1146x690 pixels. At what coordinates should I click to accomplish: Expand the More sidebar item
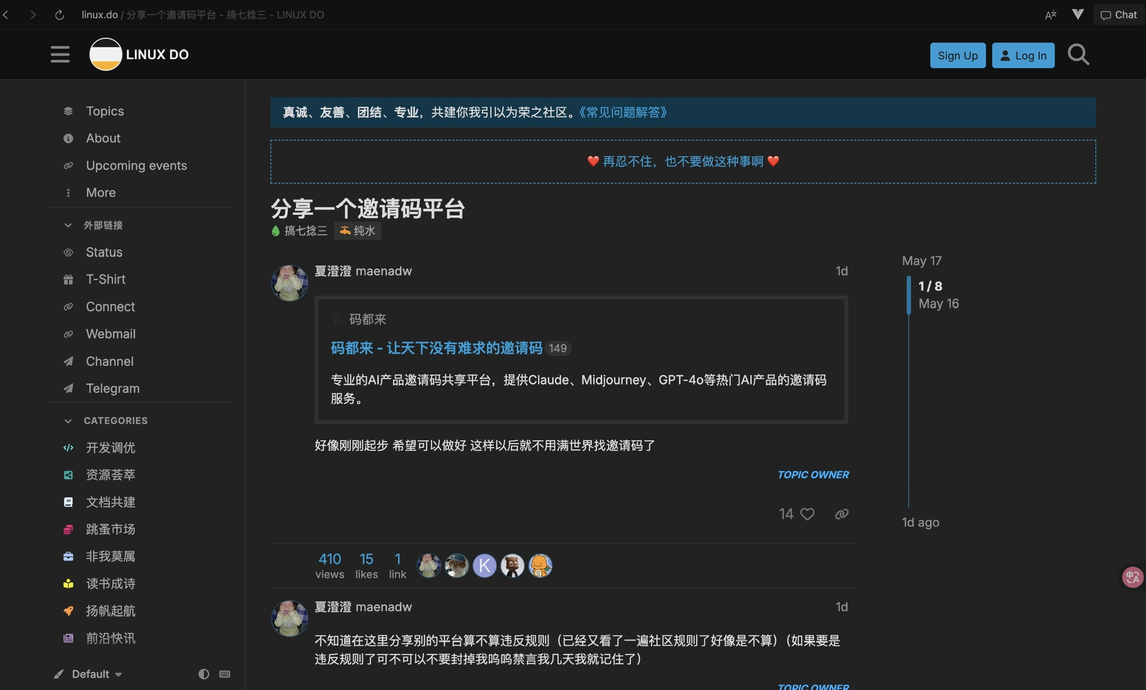click(100, 192)
